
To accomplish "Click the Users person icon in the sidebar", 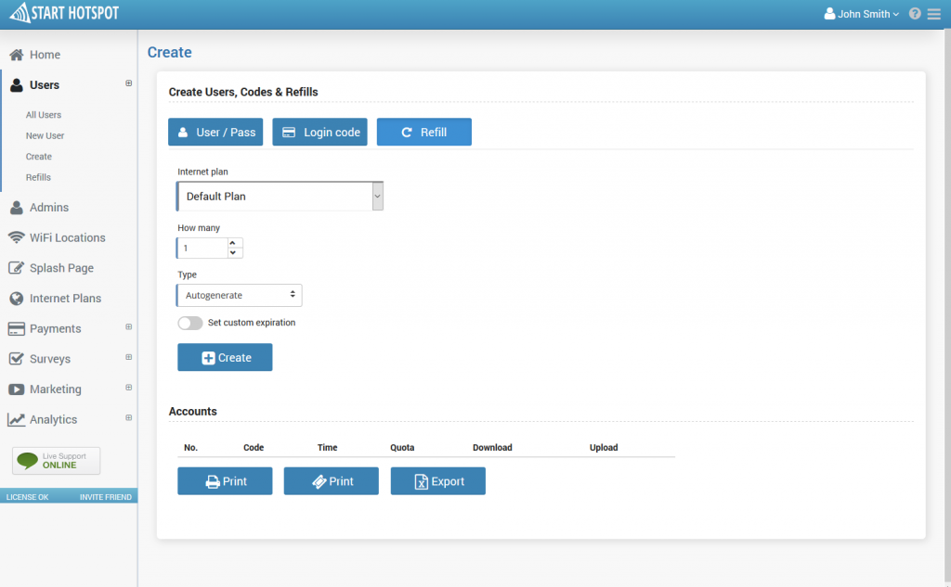I will [x=17, y=84].
